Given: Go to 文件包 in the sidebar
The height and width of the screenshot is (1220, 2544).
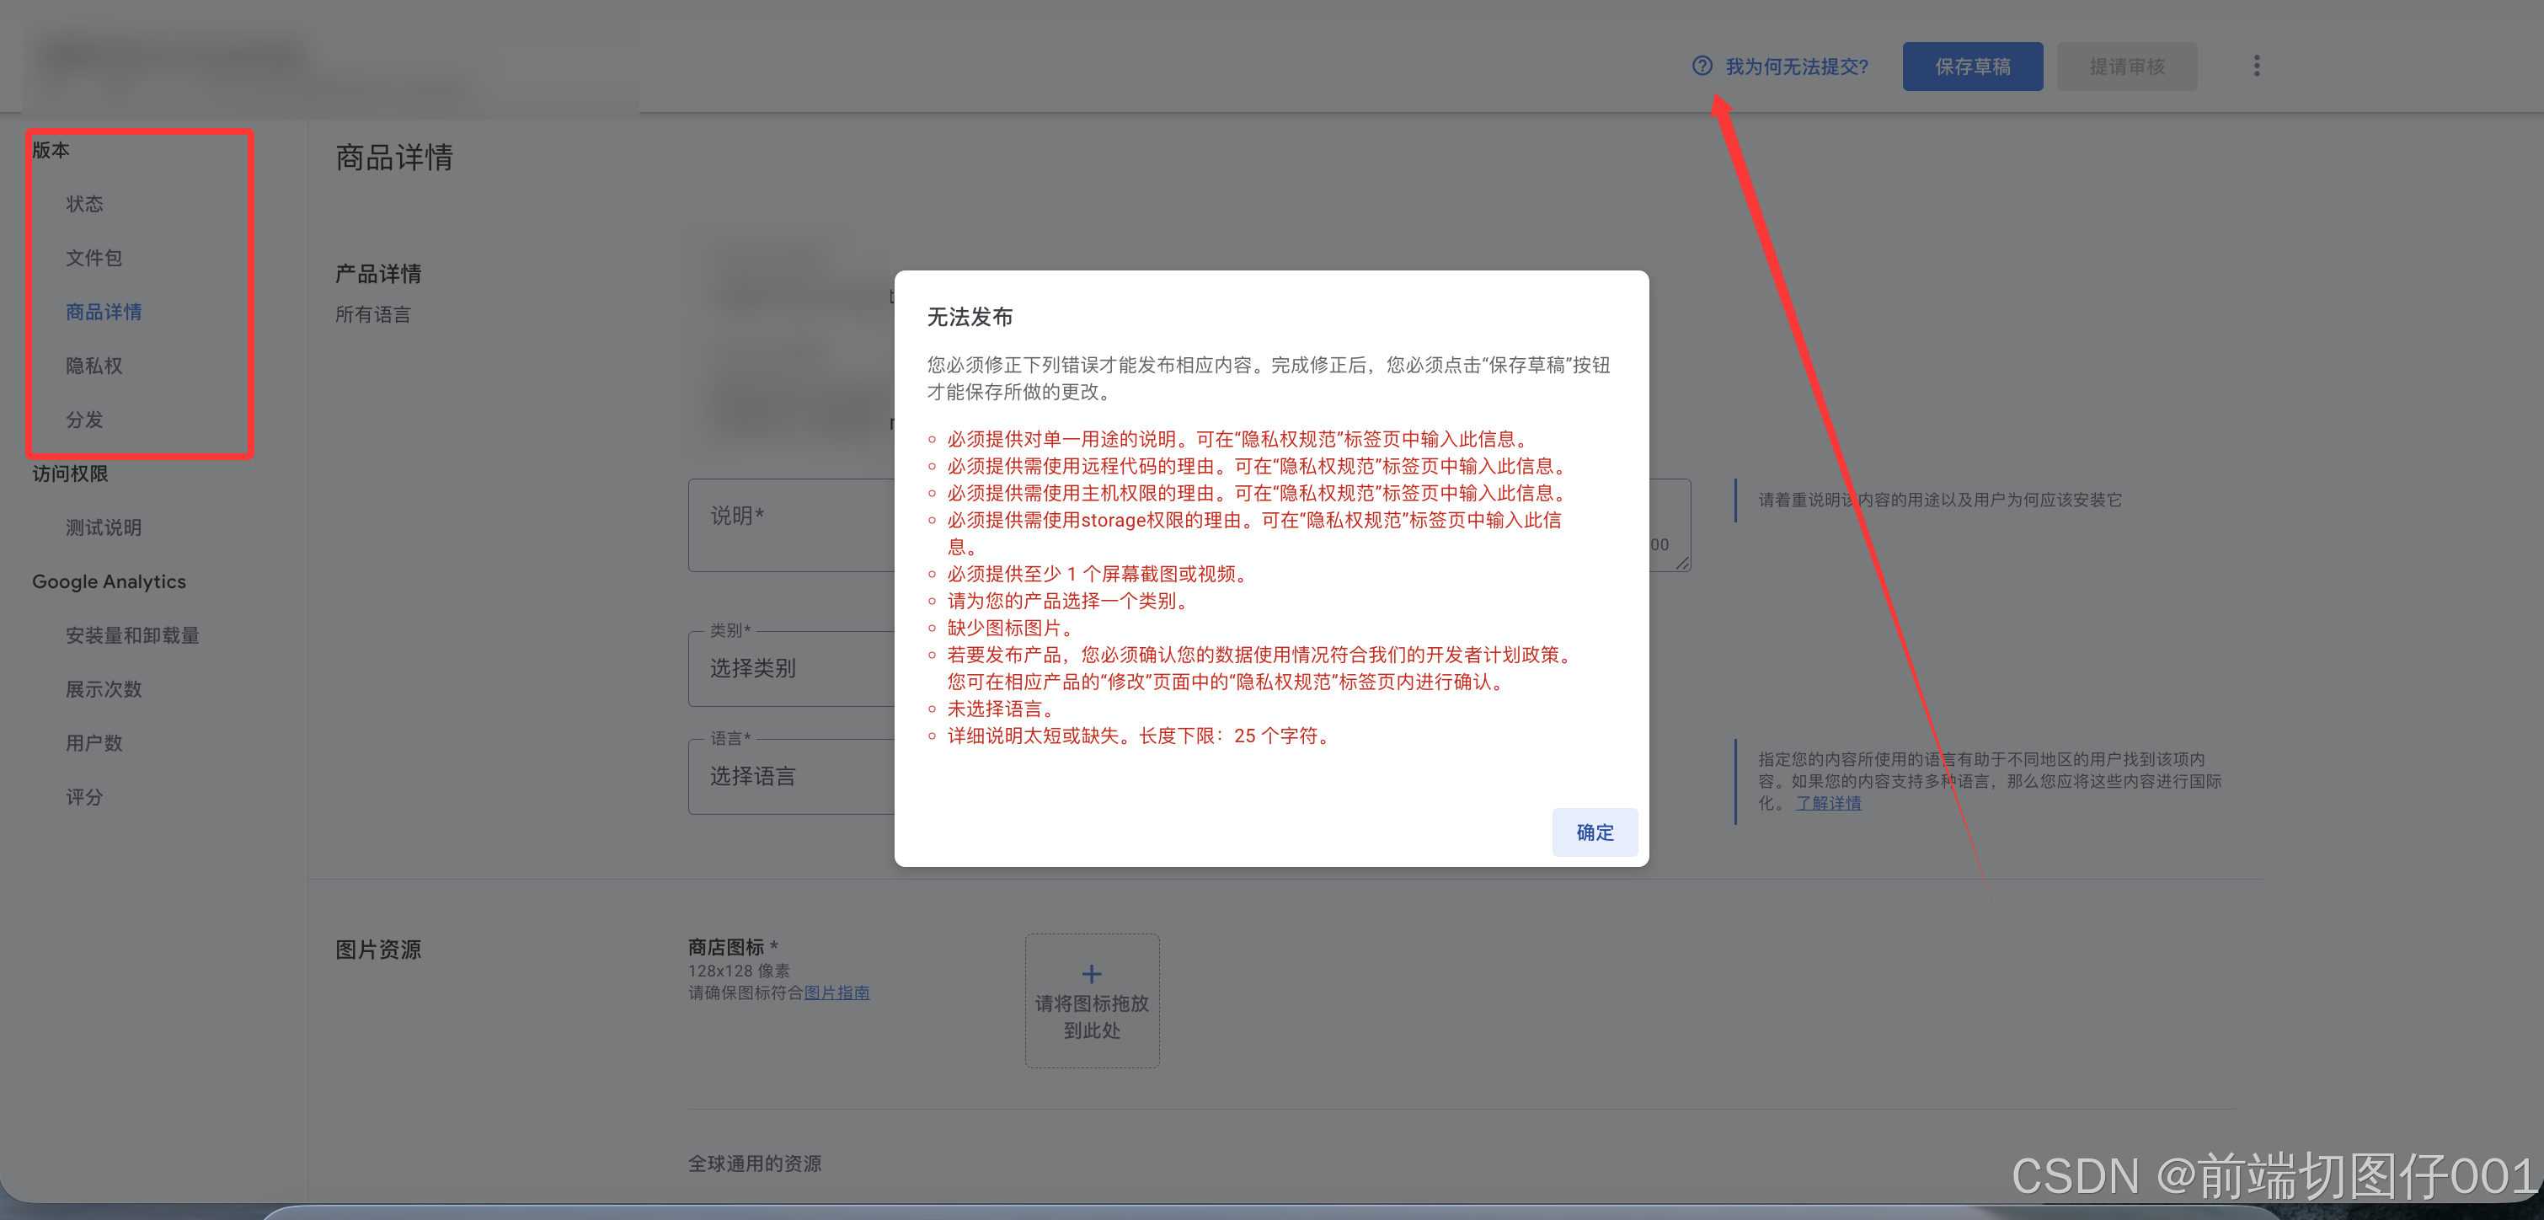Looking at the screenshot, I should point(94,258).
